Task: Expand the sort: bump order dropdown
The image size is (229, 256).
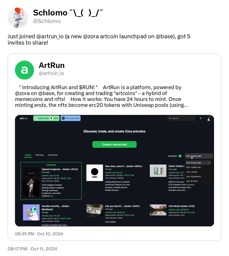Action: 199,156
